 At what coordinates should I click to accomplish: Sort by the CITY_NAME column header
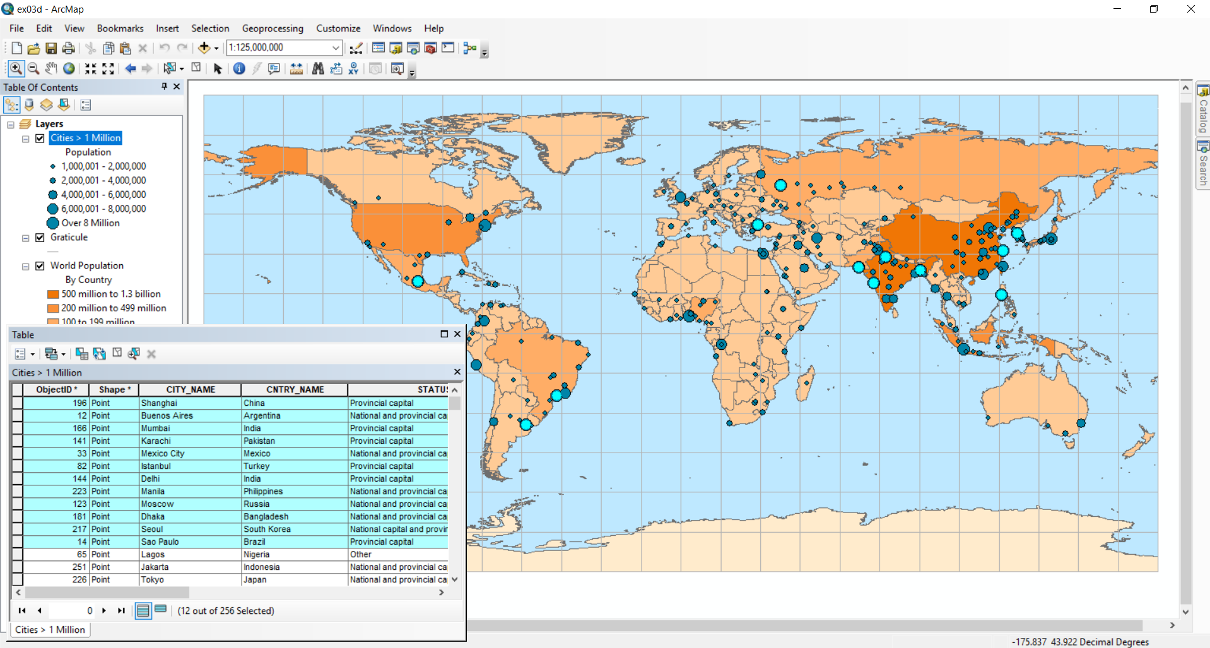pos(190,390)
